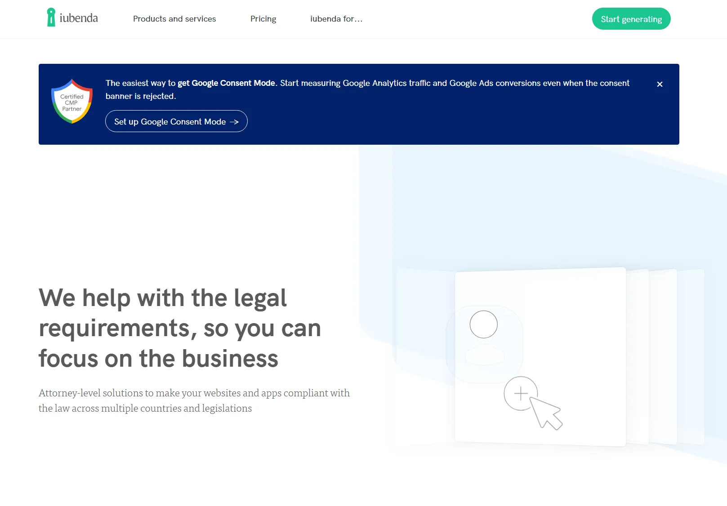Dismiss the Google Consent Mode banner

pyautogui.click(x=660, y=84)
